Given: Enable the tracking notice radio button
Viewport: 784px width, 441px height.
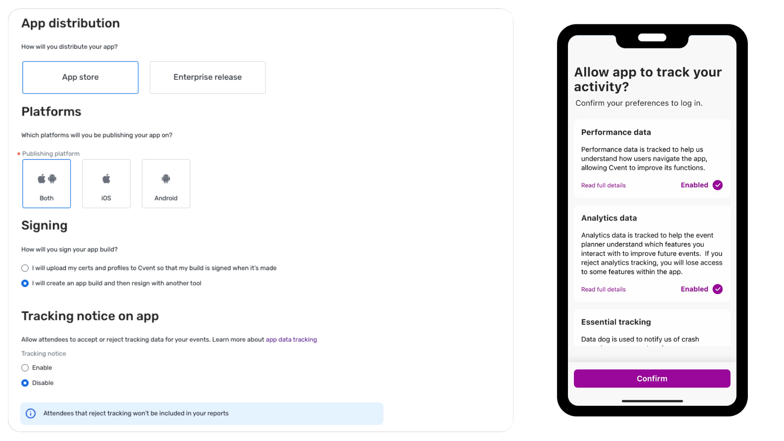Looking at the screenshot, I should (x=25, y=368).
